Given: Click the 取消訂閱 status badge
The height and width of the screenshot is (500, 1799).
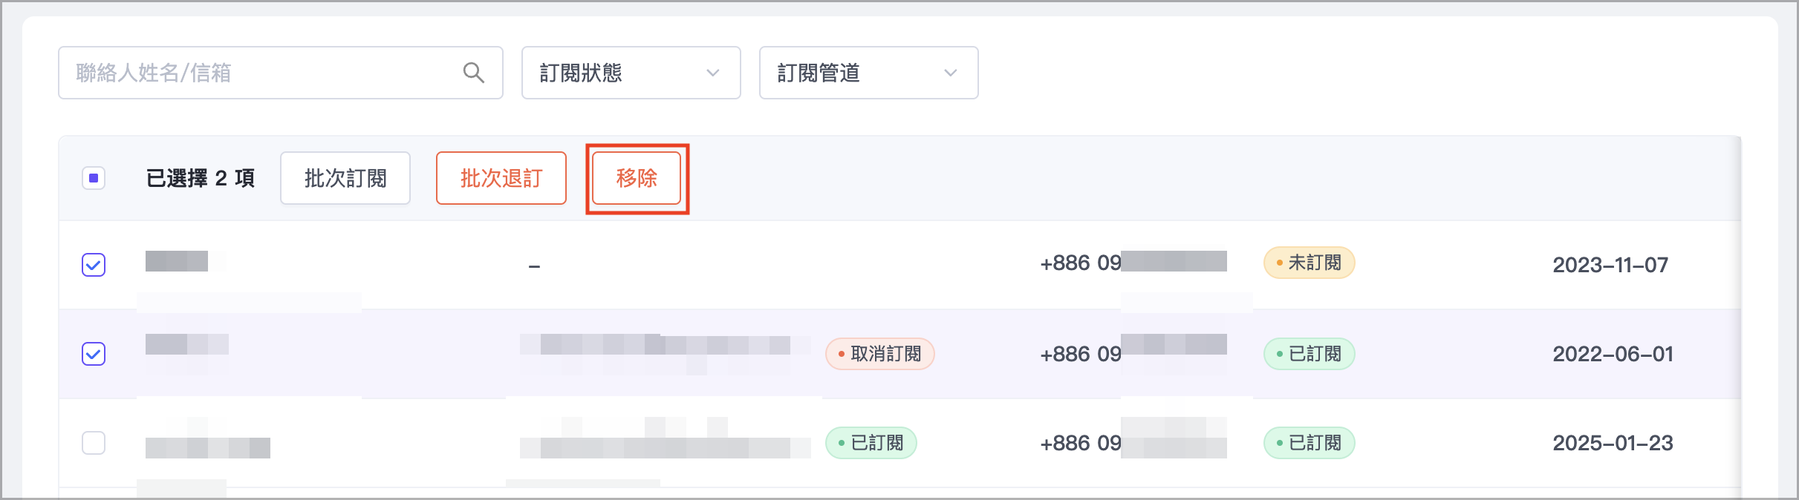Looking at the screenshot, I should (879, 354).
